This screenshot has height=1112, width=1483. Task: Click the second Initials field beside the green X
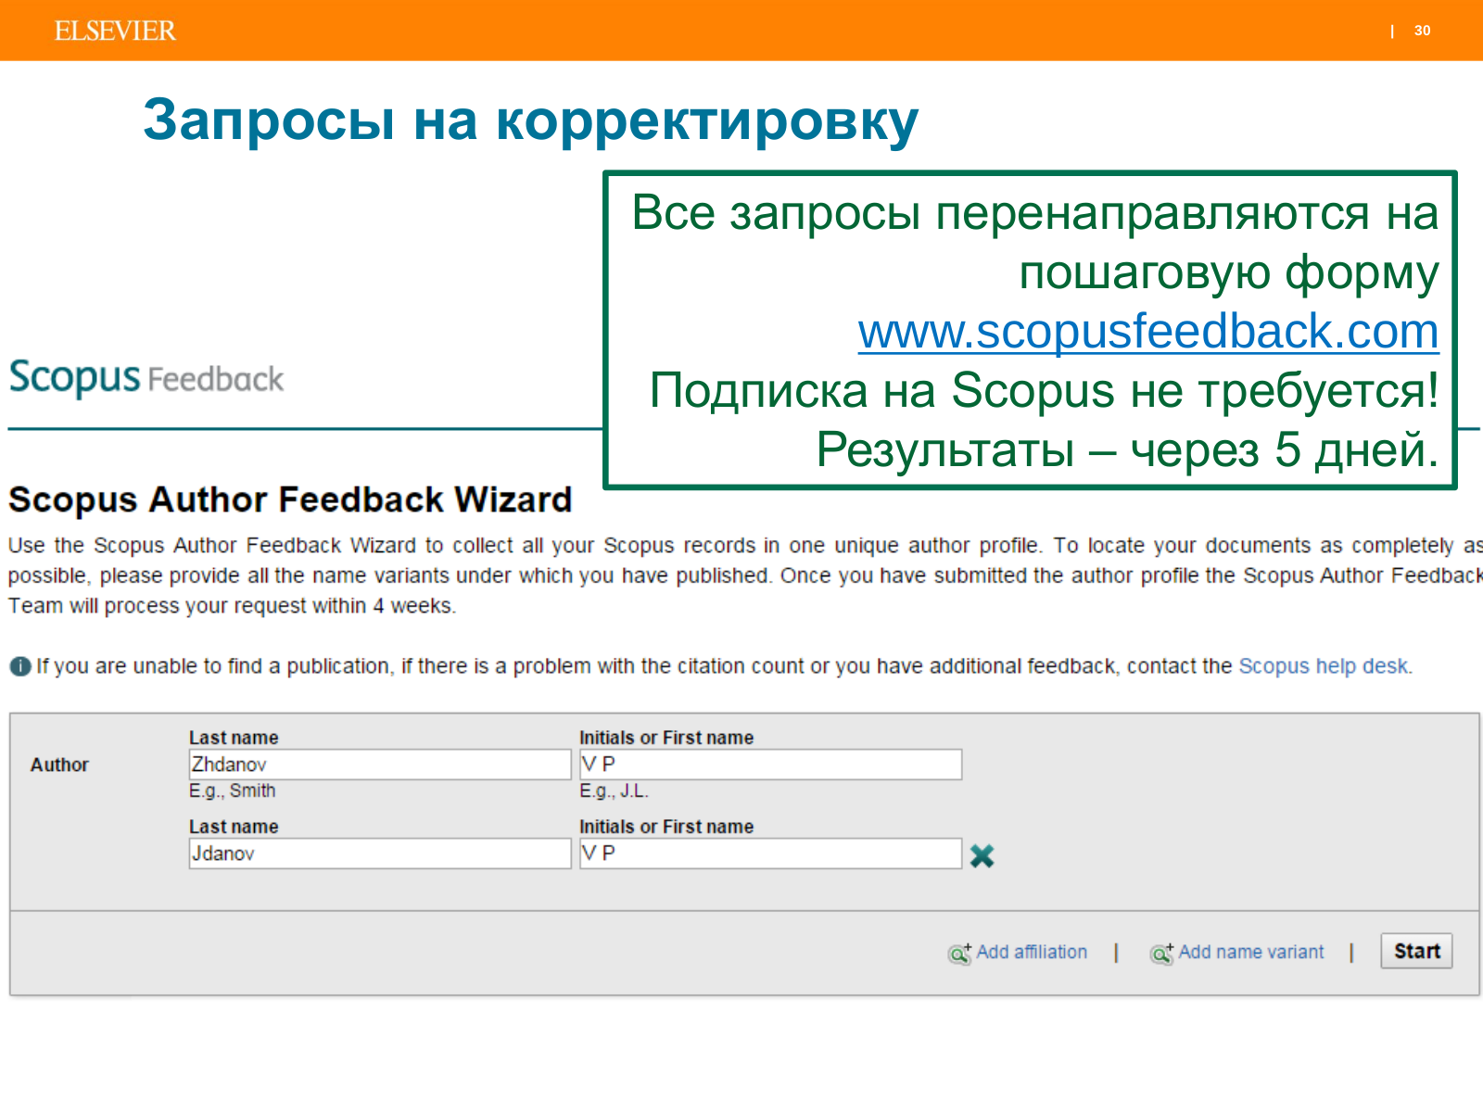coord(770,853)
